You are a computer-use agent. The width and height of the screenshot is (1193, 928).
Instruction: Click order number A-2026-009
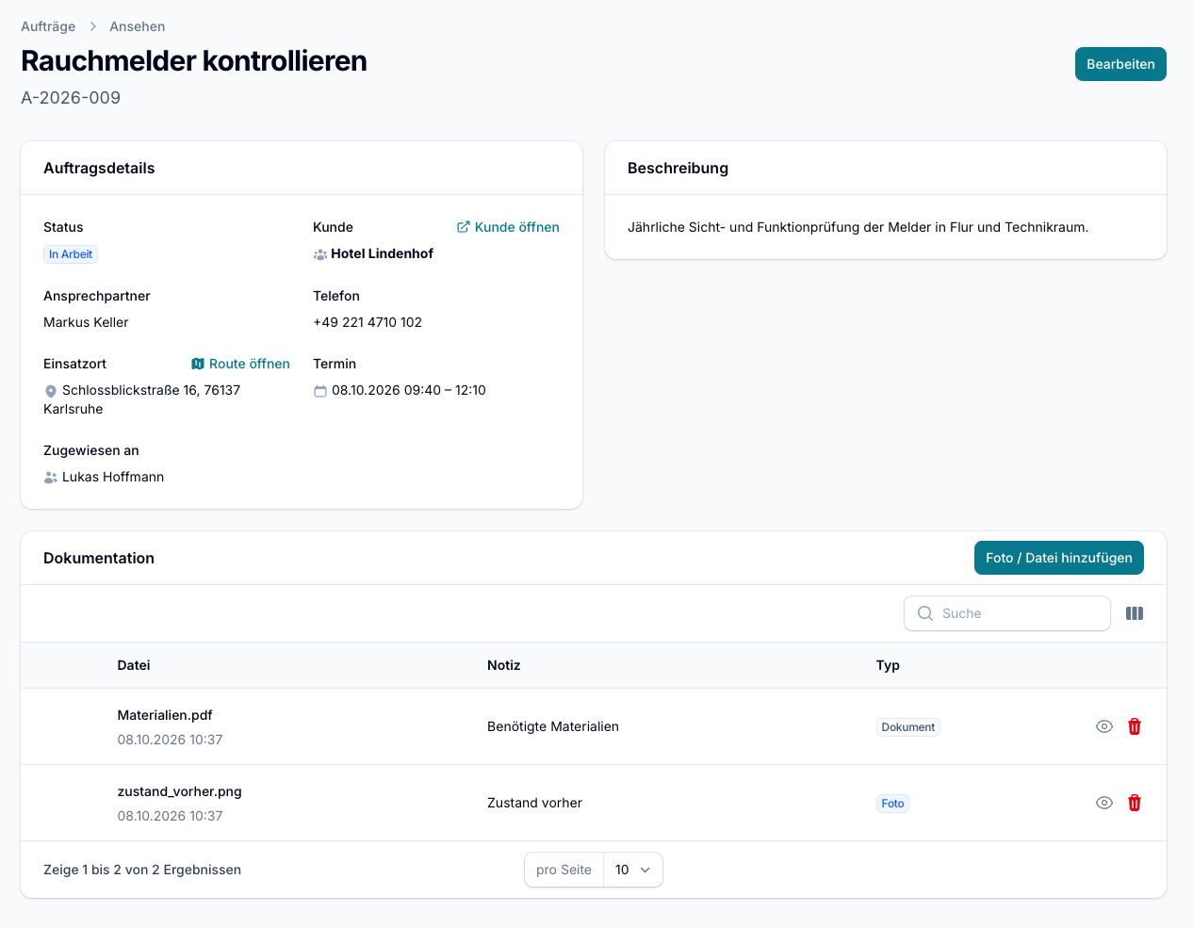pyautogui.click(x=71, y=98)
